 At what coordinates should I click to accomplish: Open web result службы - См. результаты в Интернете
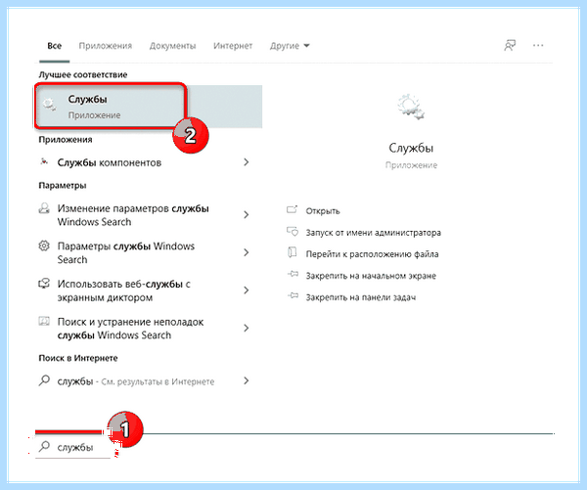pyautogui.click(x=136, y=381)
